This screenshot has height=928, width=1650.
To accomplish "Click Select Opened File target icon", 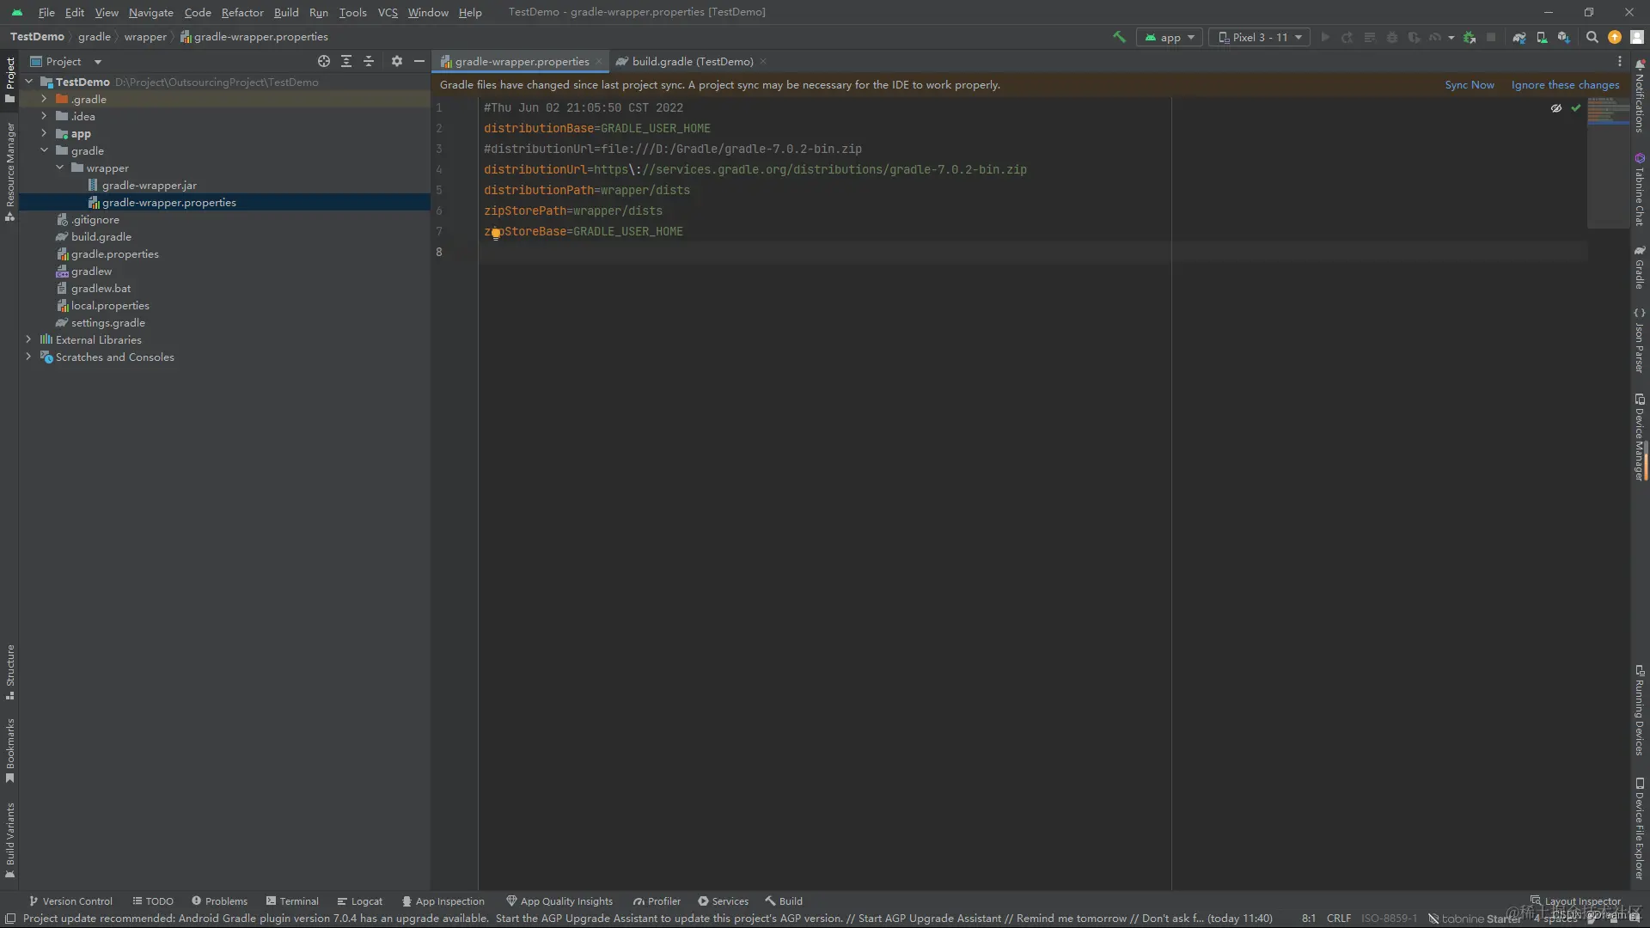I will pos(324,61).
